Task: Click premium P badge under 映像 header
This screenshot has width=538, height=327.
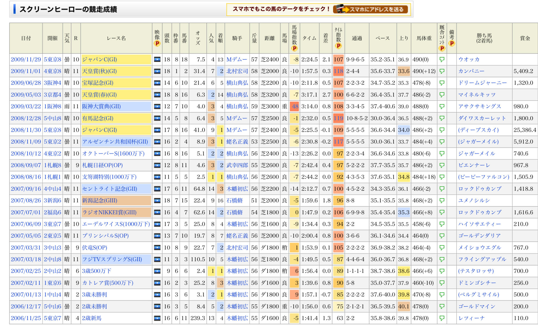Action: tap(157, 43)
